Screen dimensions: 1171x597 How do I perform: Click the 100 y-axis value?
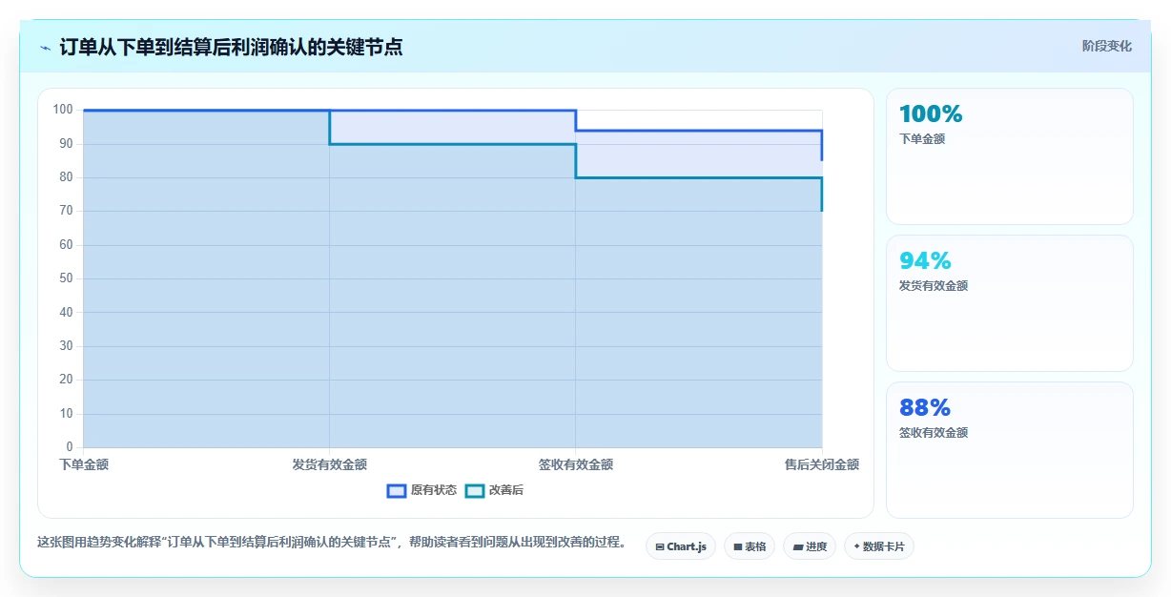click(63, 110)
